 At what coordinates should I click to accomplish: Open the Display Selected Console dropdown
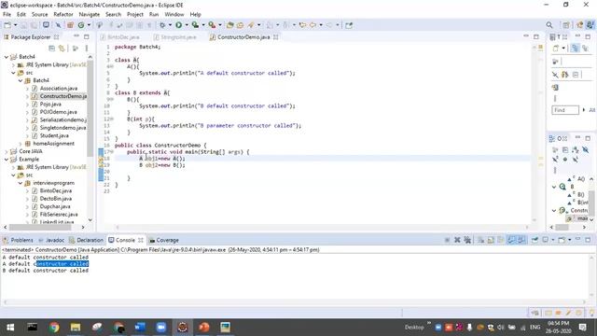tap(553, 240)
